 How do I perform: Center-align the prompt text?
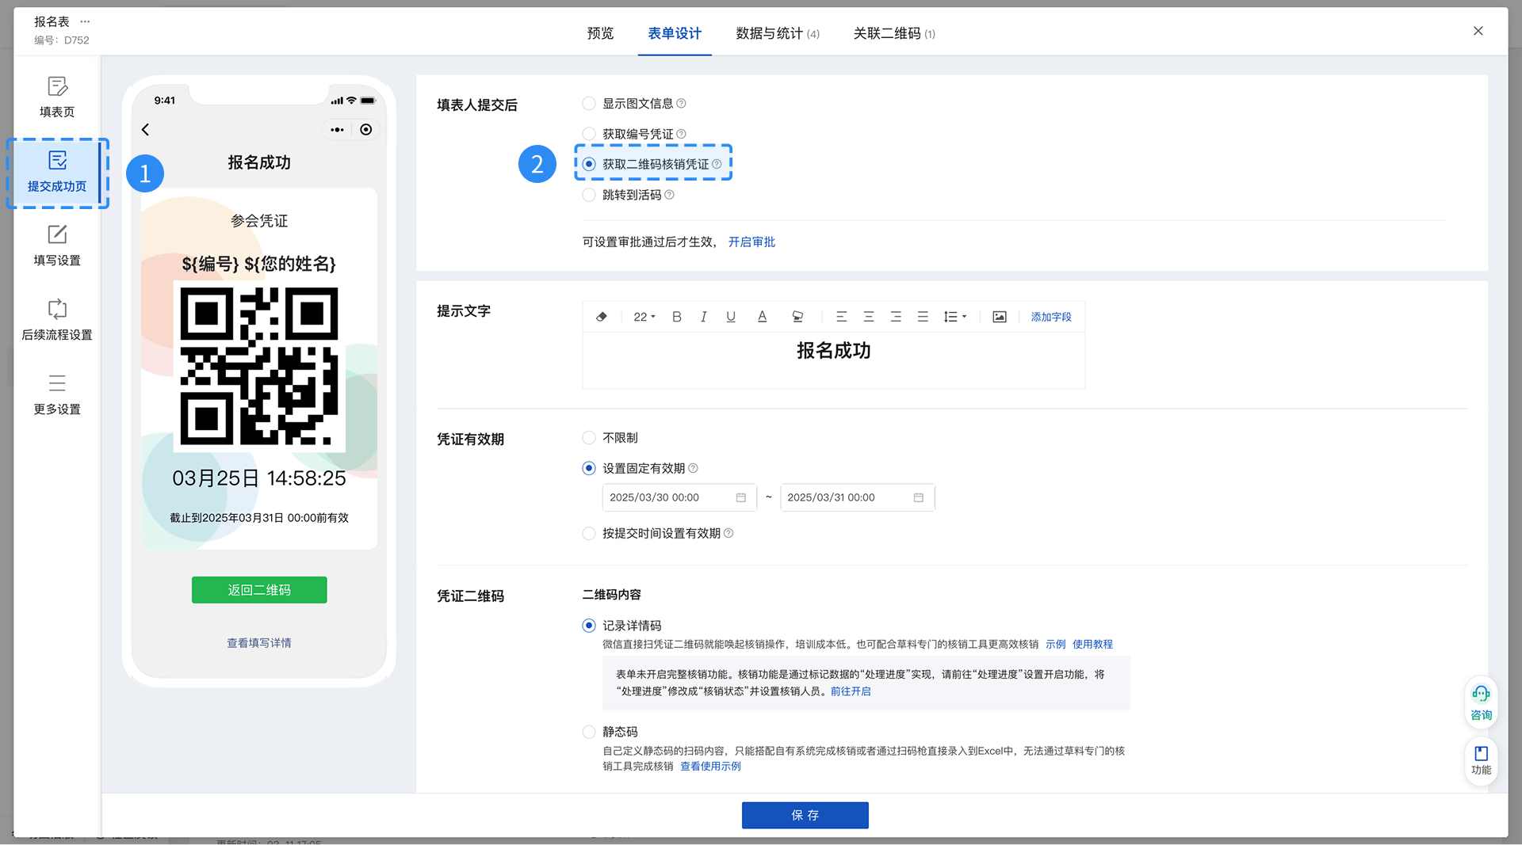tap(868, 317)
